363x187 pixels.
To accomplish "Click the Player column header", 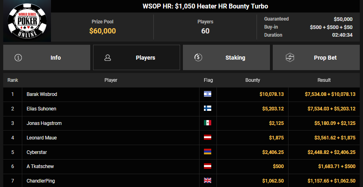I will [111, 80].
